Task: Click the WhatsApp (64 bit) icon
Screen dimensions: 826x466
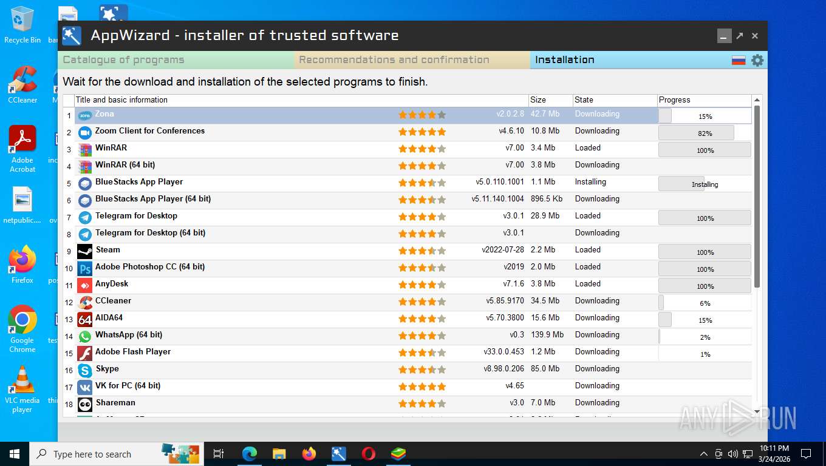Action: click(85, 336)
